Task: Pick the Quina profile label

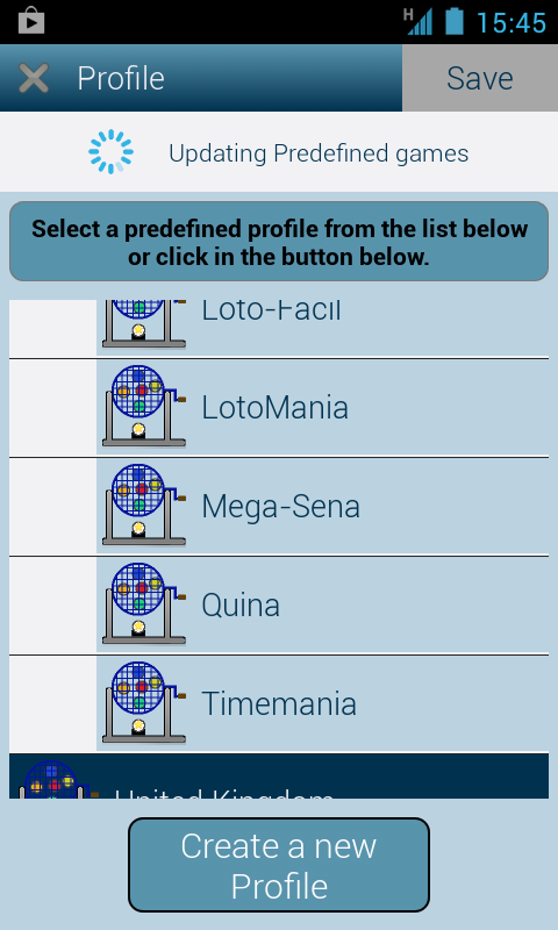Action: click(x=241, y=606)
